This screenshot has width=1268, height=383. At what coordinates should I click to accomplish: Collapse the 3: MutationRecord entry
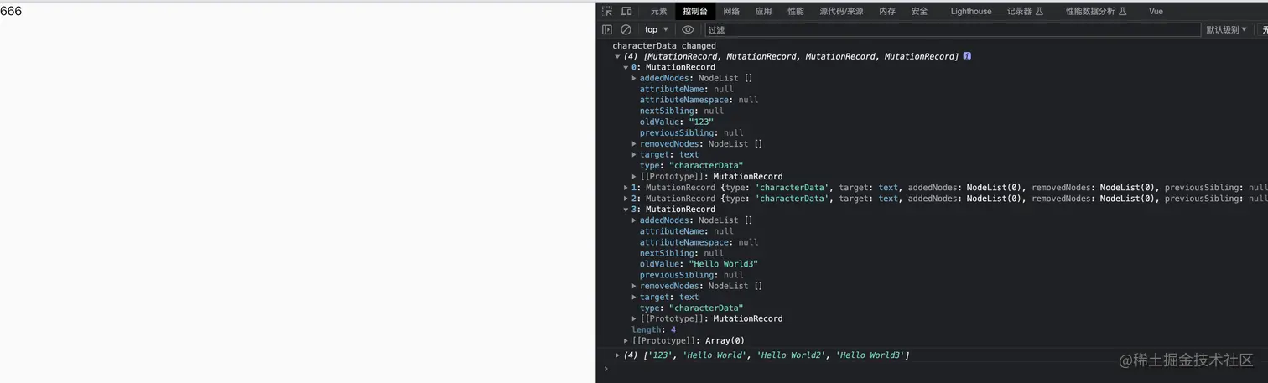pos(626,210)
